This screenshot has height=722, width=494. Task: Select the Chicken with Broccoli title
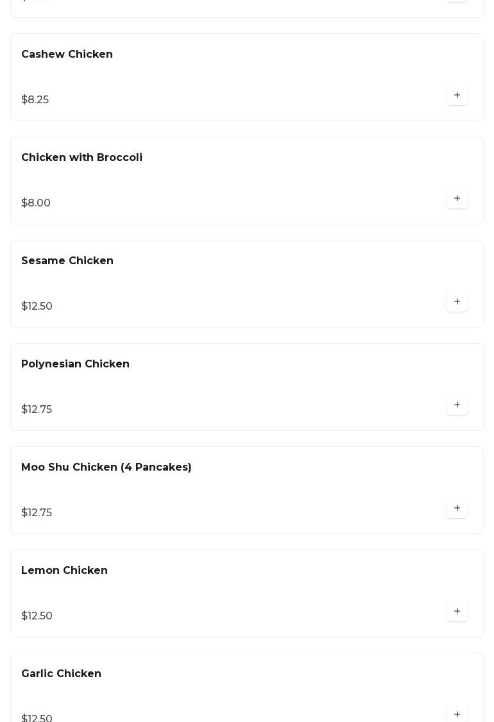(81, 158)
